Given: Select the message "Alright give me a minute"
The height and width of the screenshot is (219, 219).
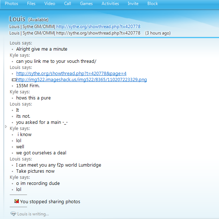Looking at the screenshot, I should point(42,49).
